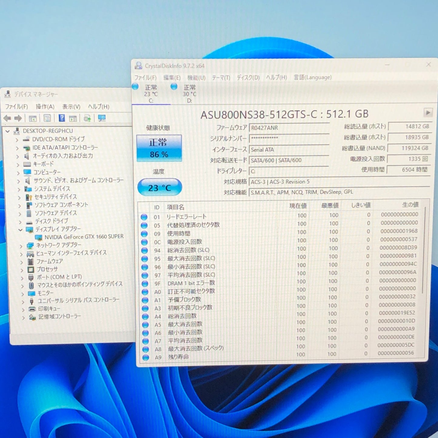Click the 09 使用時間 row name
Viewport: 438px width, 438px height.
pyautogui.click(x=179, y=234)
